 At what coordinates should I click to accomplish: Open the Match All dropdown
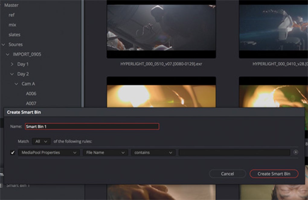41,141
